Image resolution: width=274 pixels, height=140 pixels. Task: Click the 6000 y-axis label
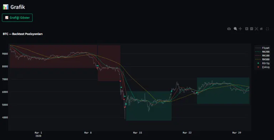(5, 92)
